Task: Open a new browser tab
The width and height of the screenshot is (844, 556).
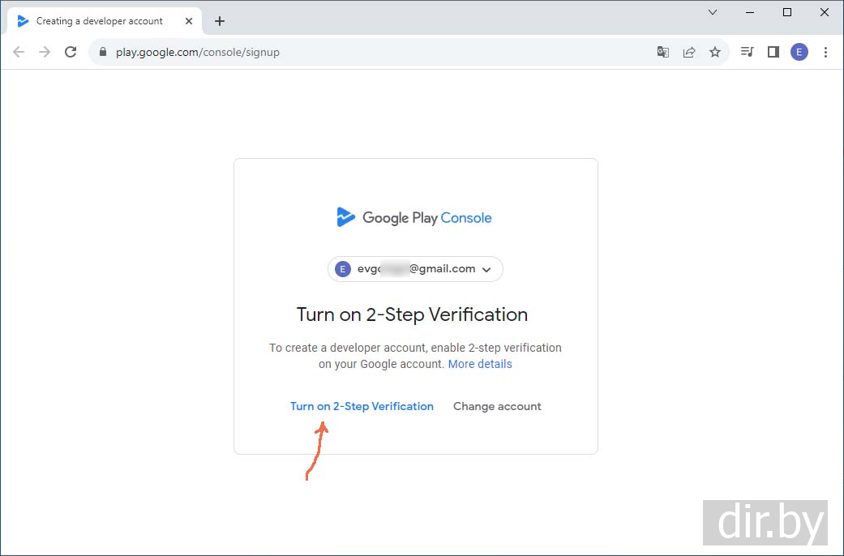Action: (220, 21)
